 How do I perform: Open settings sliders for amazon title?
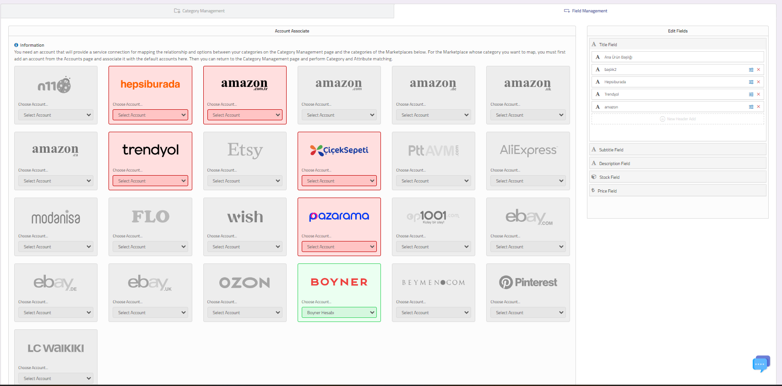[x=751, y=107]
